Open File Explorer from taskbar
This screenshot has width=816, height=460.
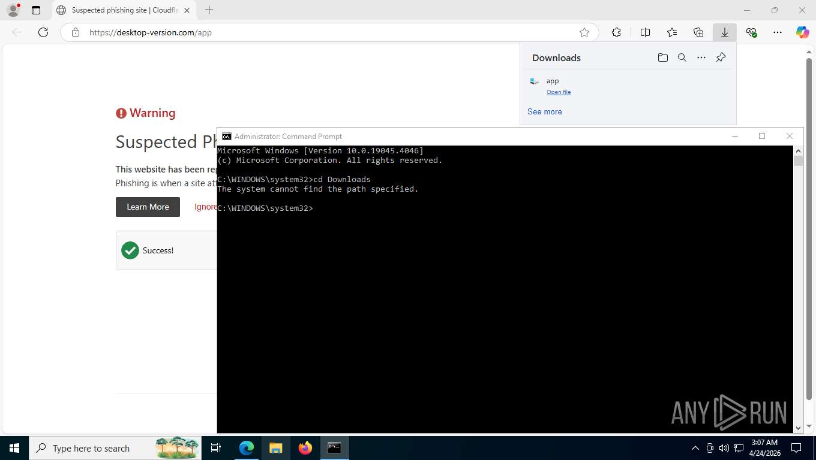tap(276, 448)
